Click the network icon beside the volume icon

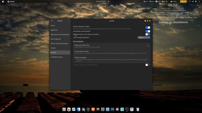point(190,2)
